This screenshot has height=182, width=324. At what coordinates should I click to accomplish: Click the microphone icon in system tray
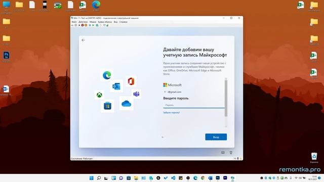[291, 178]
